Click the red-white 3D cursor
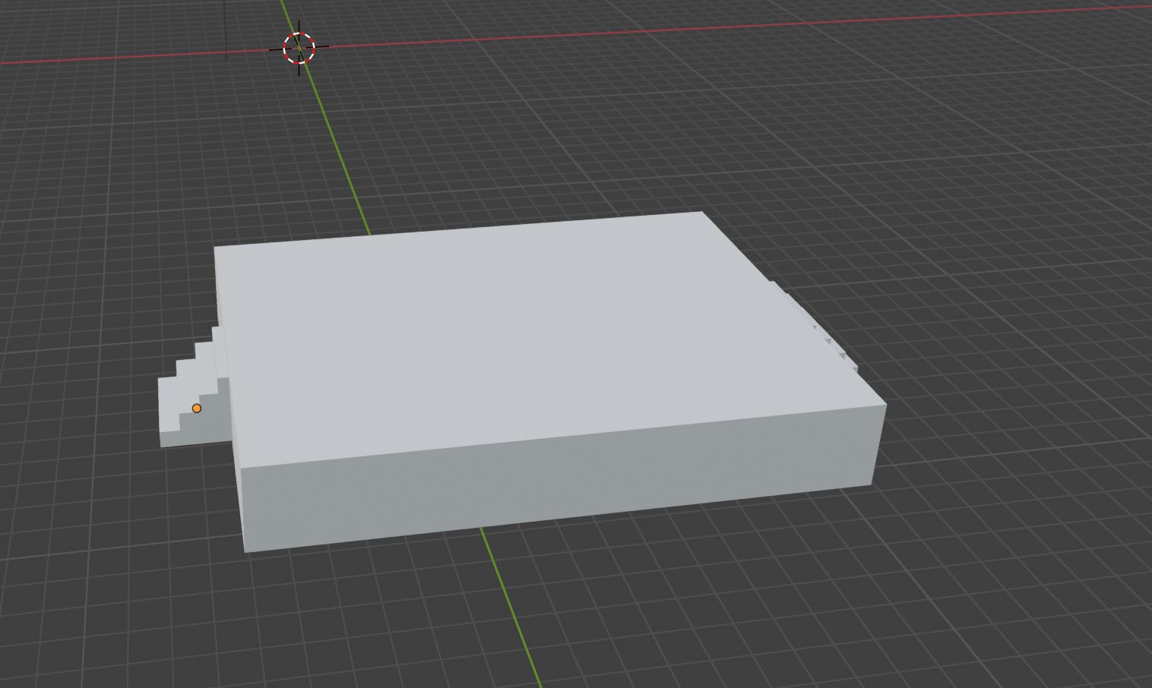 pyautogui.click(x=299, y=48)
